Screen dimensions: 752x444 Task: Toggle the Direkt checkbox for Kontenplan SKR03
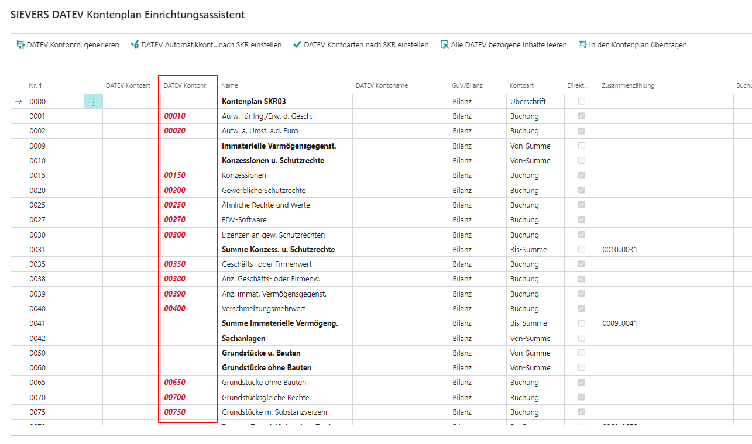581,101
